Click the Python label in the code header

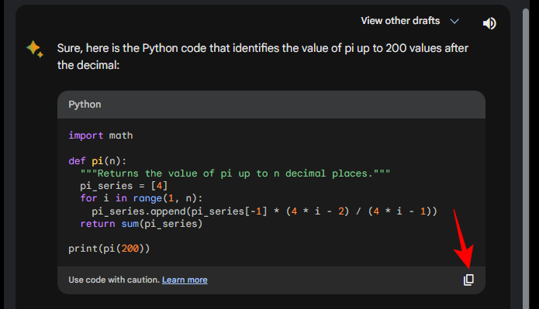85,105
